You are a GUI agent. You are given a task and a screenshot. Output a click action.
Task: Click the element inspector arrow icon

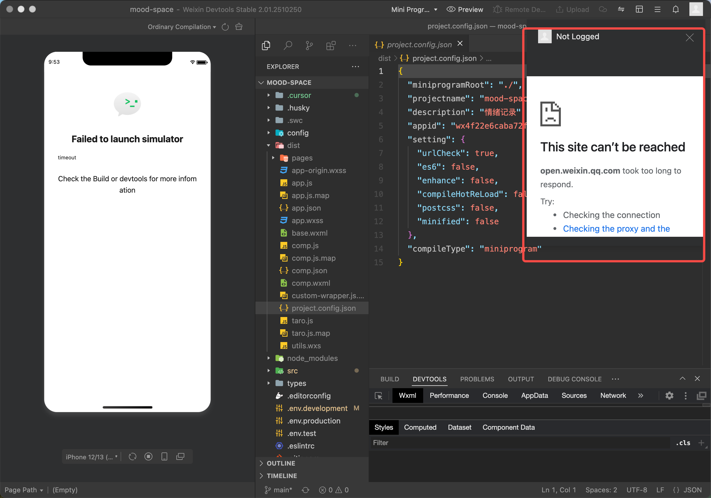379,396
